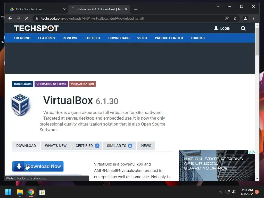Click the Chrome taskbar icon
The image size is (264, 198).
(31, 192)
